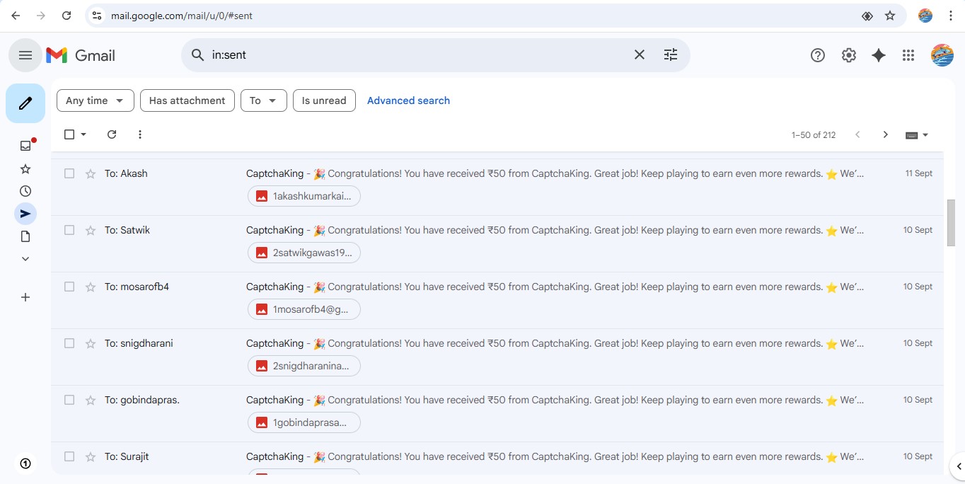Refresh the sent mail list
The width and height of the screenshot is (965, 484).
(112, 134)
